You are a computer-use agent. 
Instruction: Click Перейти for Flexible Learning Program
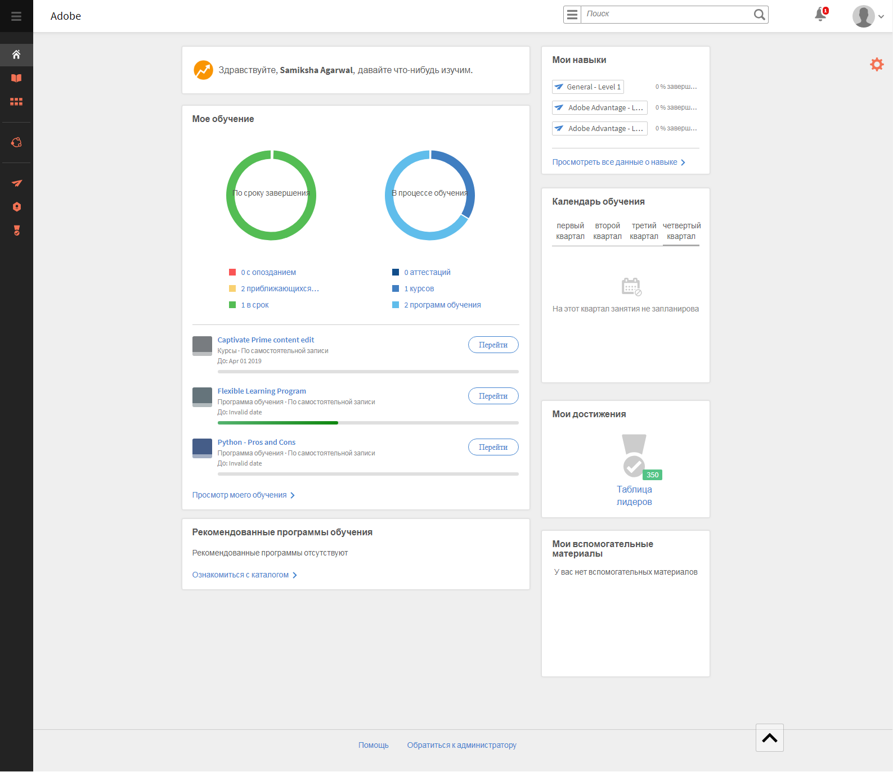tap(493, 396)
